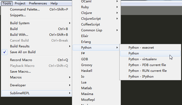Launch Python - execnet REPL

[150, 48]
